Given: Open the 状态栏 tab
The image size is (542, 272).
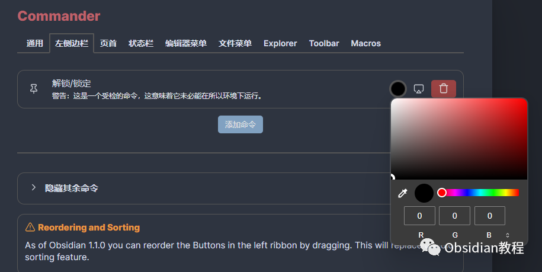Looking at the screenshot, I should point(141,43).
